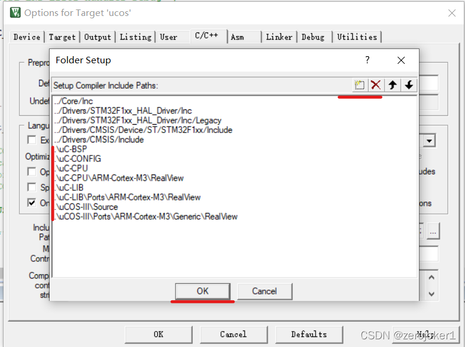This screenshot has width=465, height=347.
Task: Click Cancel in the Options for Target window
Action: pos(233,335)
